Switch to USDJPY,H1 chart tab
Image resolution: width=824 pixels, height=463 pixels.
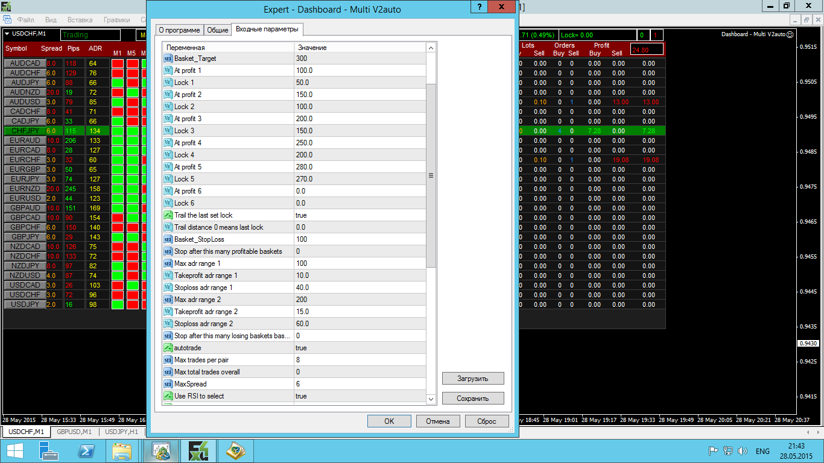point(121,432)
